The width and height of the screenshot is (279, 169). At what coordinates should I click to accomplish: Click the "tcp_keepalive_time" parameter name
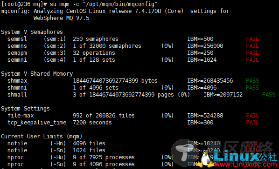pos(37,123)
